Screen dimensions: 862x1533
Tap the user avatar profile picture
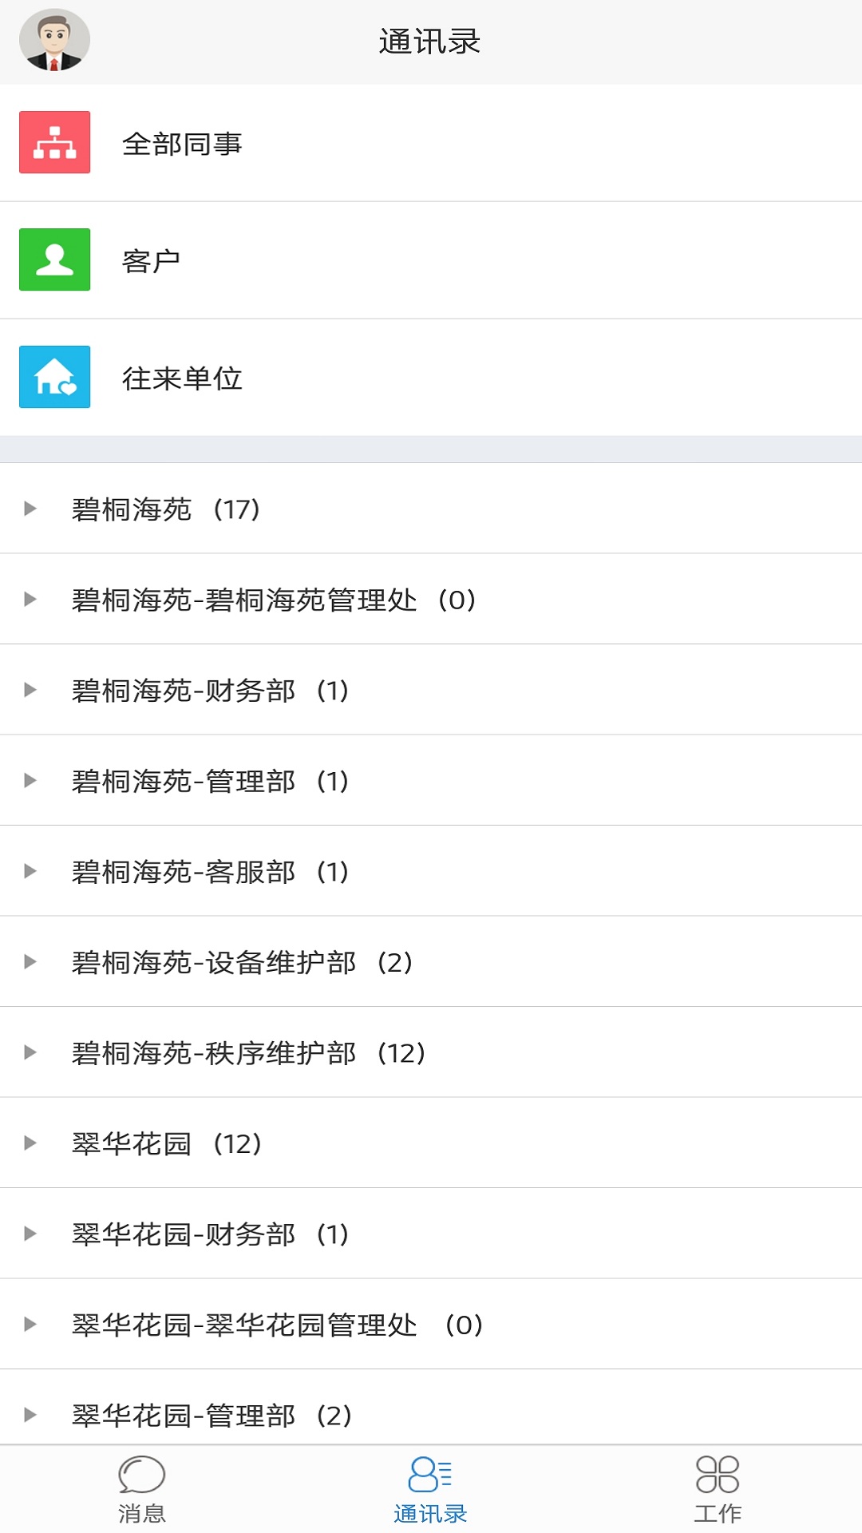[x=54, y=41]
